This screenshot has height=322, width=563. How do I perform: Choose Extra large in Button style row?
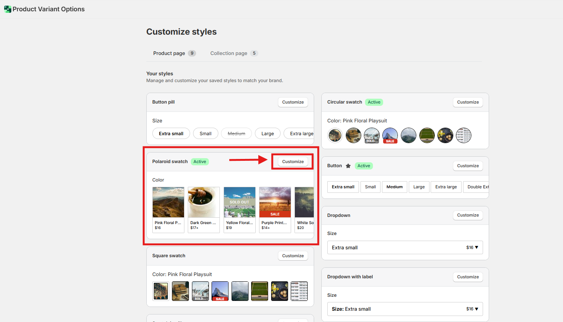tap(446, 187)
